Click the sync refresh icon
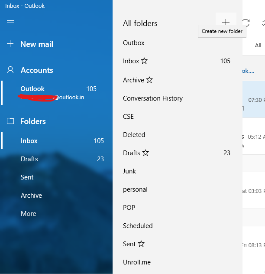This screenshot has width=265, height=274. pos(246,23)
